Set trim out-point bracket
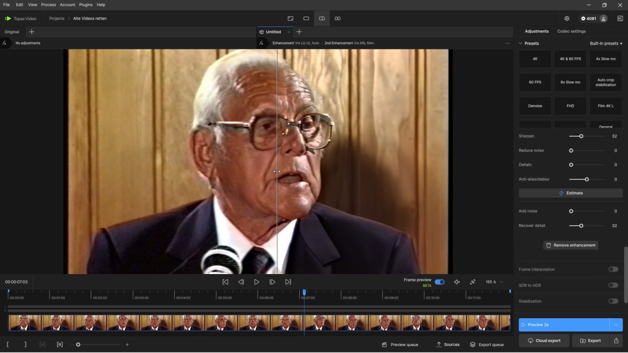 coord(25,345)
